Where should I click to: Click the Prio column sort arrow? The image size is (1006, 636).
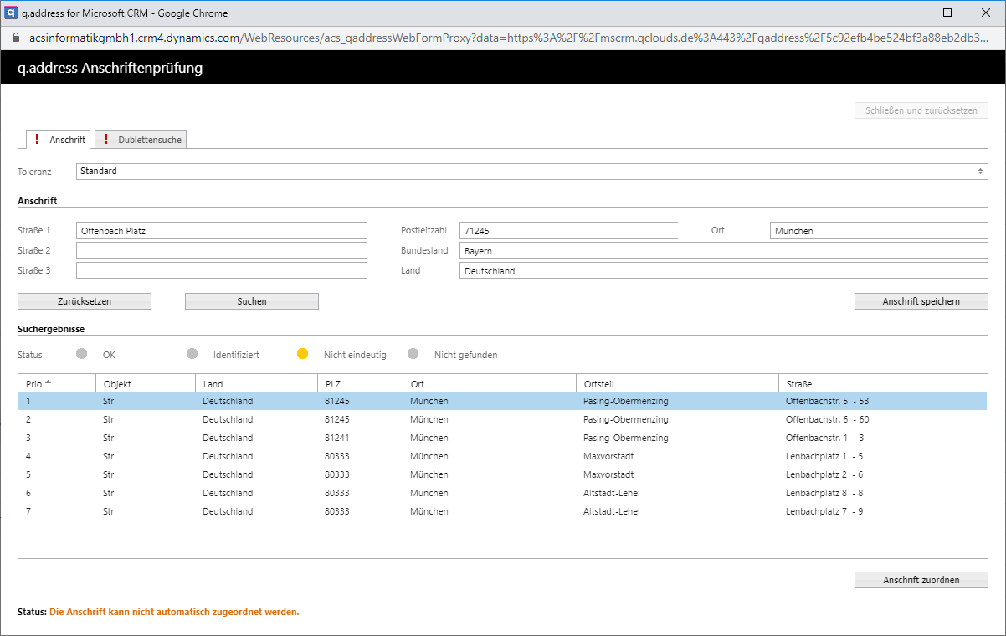tap(49, 382)
